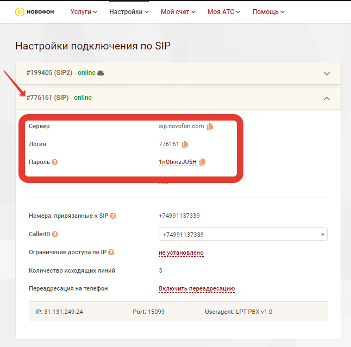This screenshot has height=347, width=351.
Task: Open the Настройки menu
Action: 129,12
